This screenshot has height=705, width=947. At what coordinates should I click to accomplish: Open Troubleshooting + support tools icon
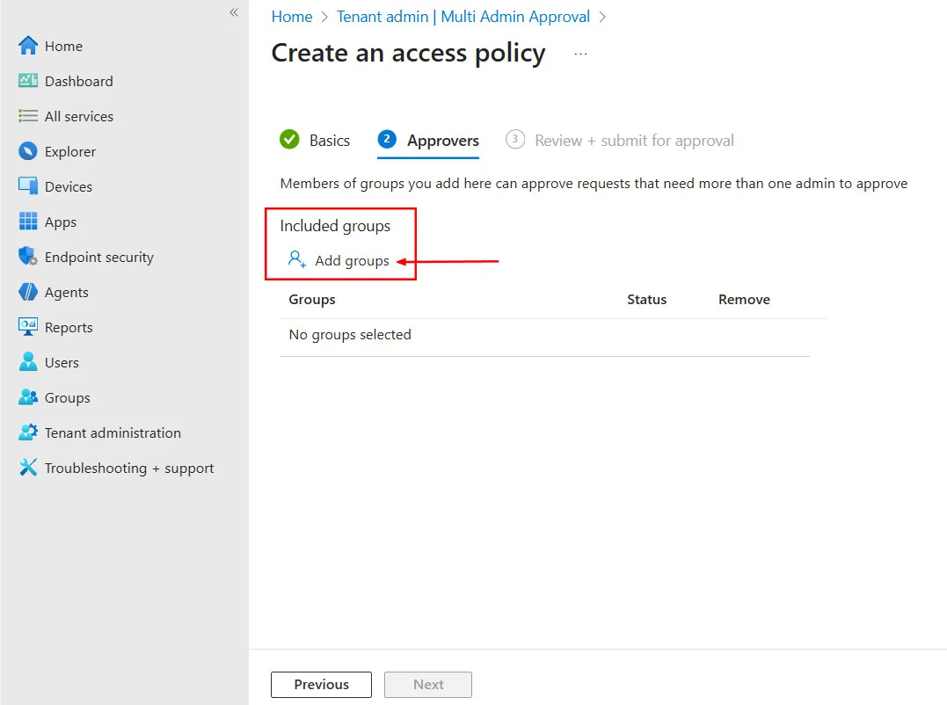click(28, 468)
